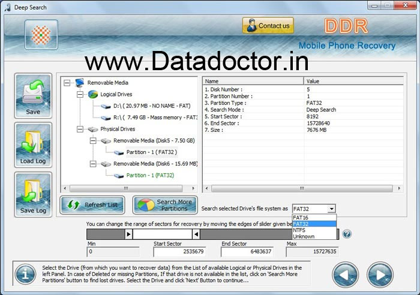Click Search More Partitions button
This screenshot has height=295, width=420.
tap(165, 205)
